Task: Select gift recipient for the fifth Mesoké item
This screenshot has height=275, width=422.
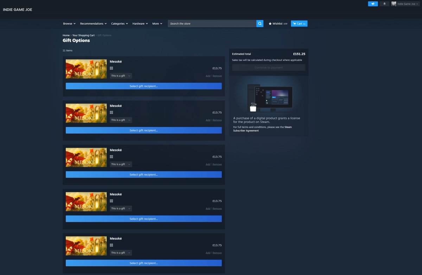Action: point(143,263)
